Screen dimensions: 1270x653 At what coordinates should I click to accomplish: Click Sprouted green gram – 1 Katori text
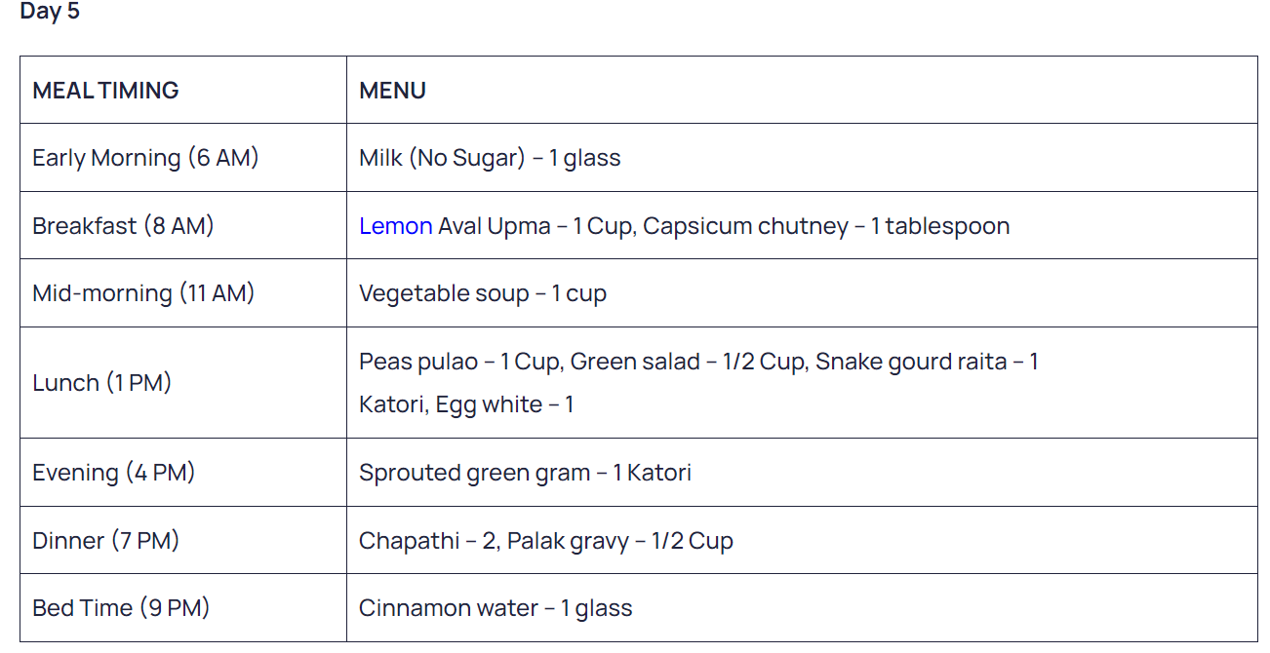pyautogui.click(x=525, y=473)
